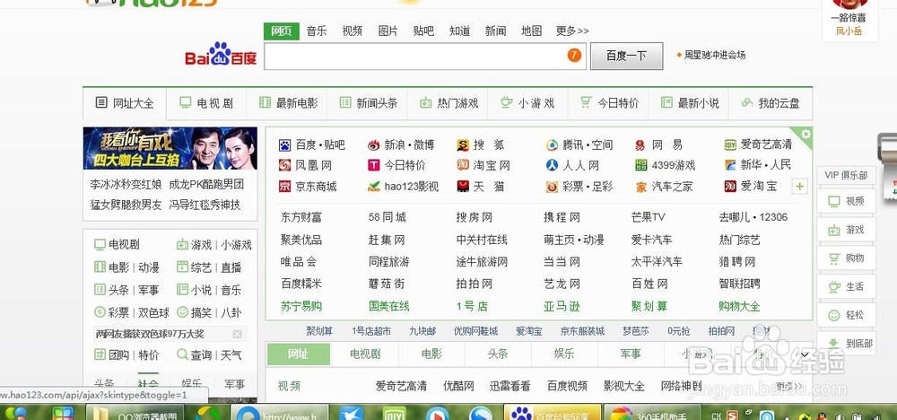The image size is (897, 420).
Task: Open the 我的云盘 navigation tab
Action: point(770,103)
